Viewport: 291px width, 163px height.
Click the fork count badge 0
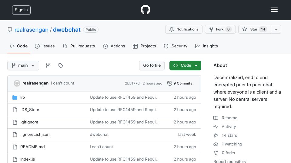tap(229, 29)
